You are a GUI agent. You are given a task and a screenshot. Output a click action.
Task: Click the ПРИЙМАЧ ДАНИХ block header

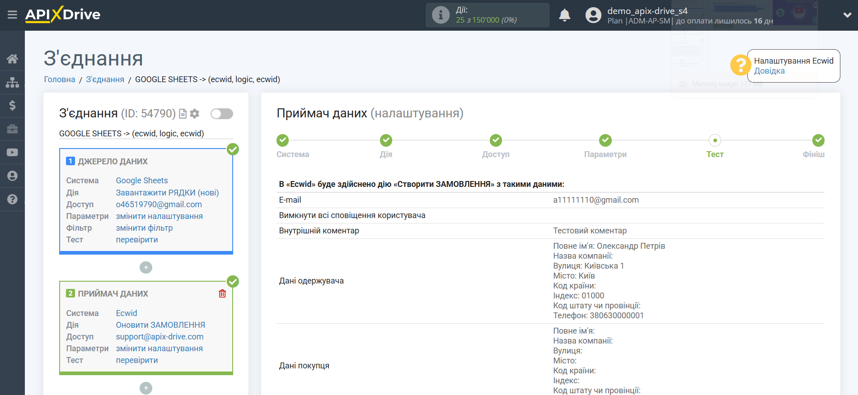[x=113, y=294]
